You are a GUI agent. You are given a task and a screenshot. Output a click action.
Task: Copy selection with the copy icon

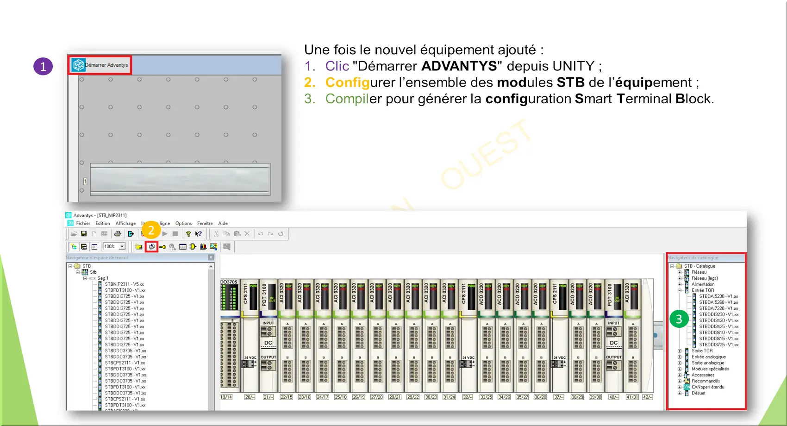point(226,234)
